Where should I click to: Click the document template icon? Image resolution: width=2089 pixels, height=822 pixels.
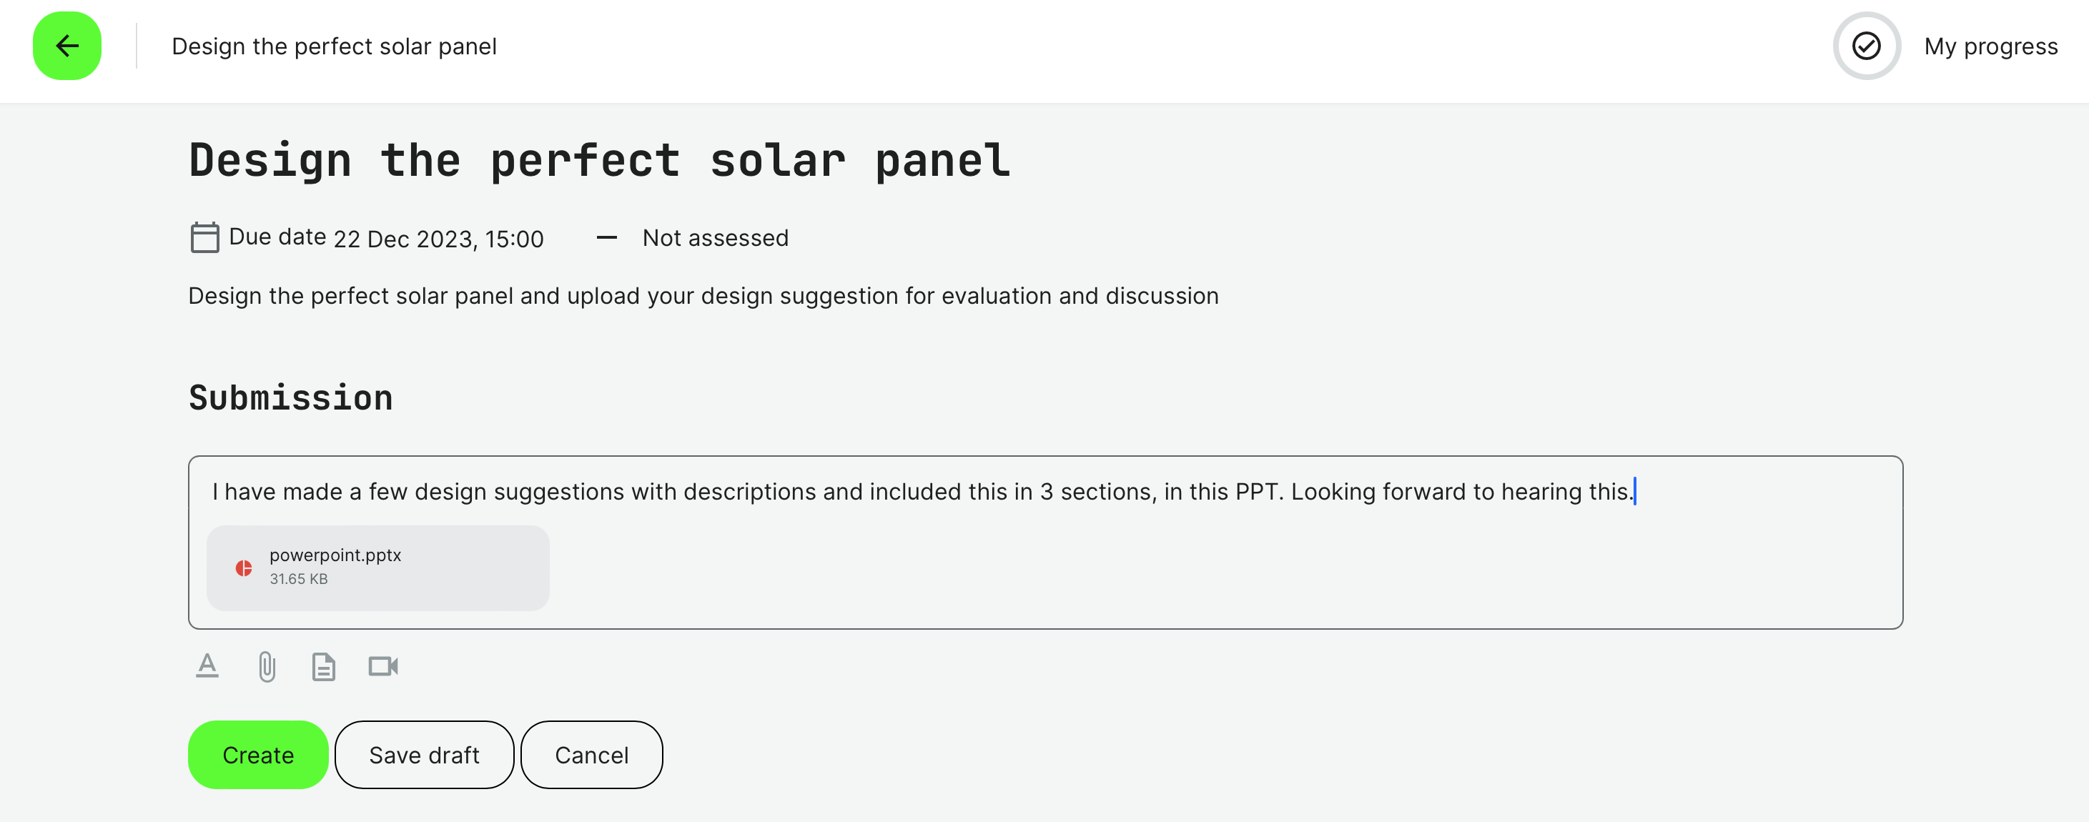point(324,666)
